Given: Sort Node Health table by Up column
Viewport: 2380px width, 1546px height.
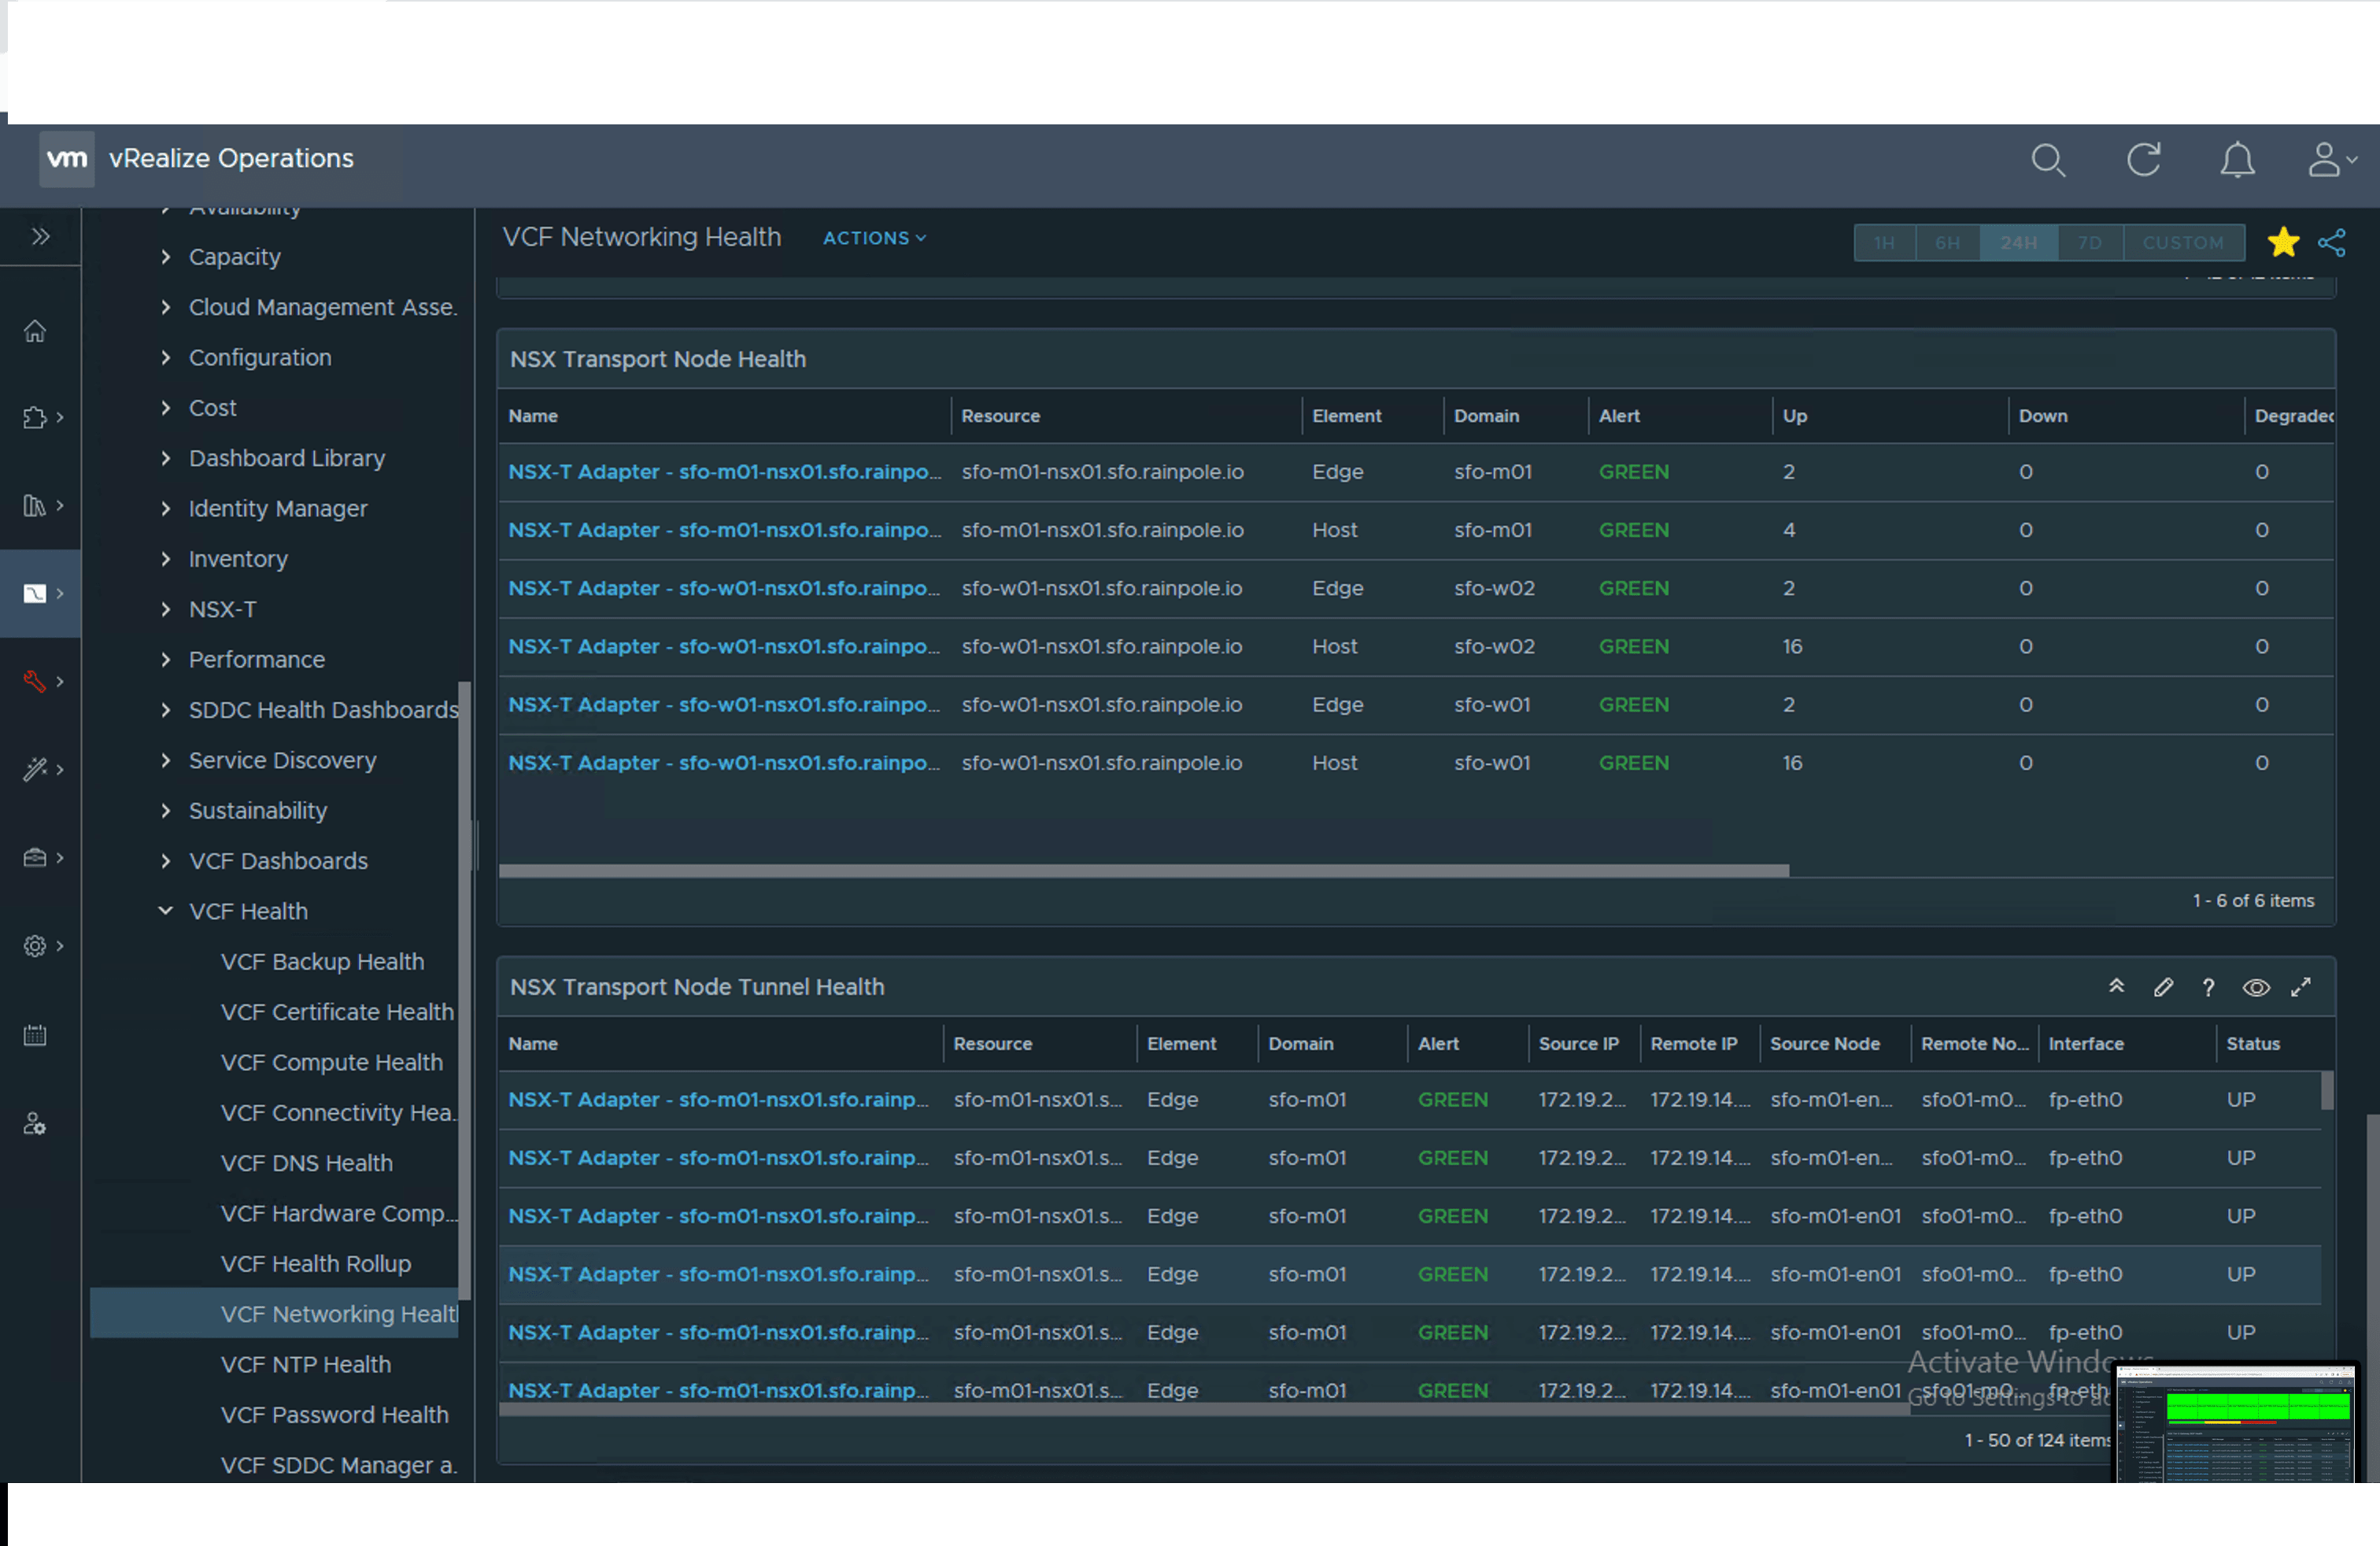Looking at the screenshot, I should coord(1795,416).
